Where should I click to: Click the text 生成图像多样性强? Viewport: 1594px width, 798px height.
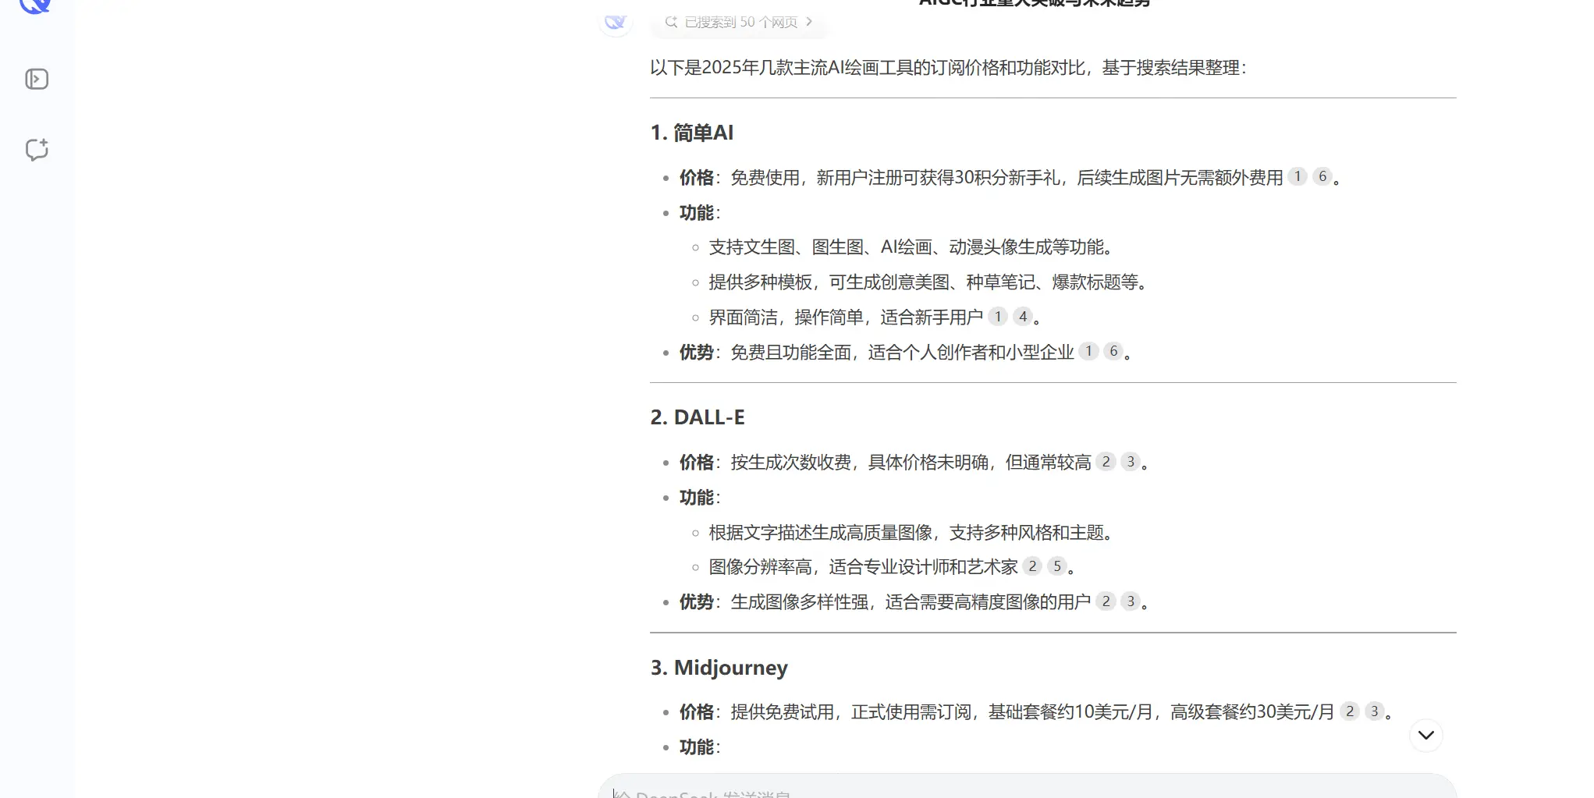[x=800, y=602]
